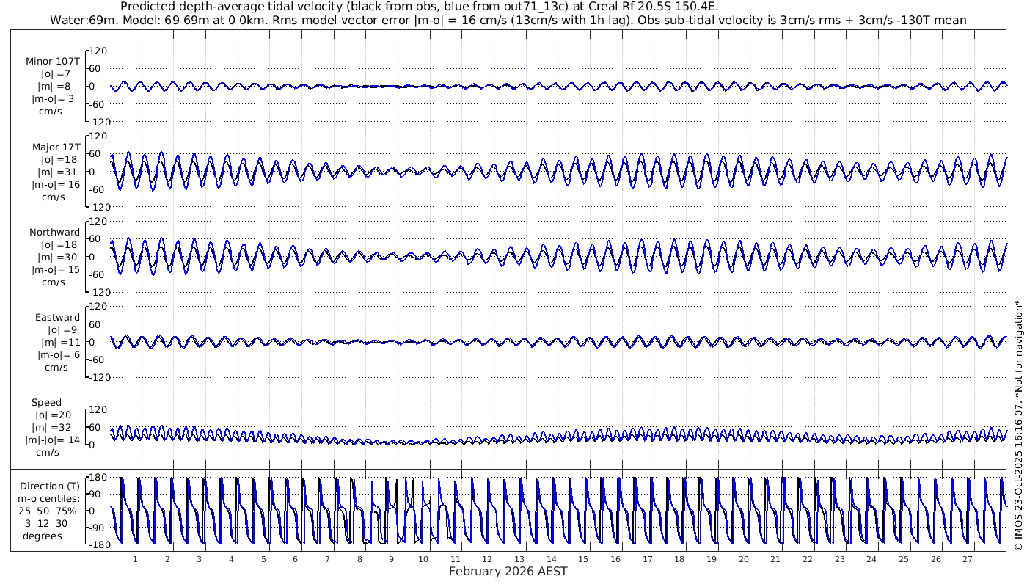Image resolution: width=1027 pixels, height=587 pixels.
Task: Click date tick "8" on the time axis
Action: pos(359,559)
